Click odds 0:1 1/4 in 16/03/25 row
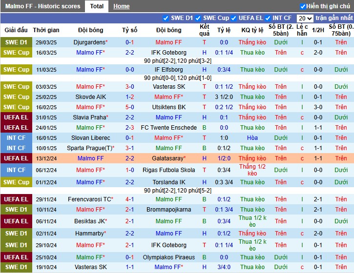354x273 pixels. coord(224,53)
